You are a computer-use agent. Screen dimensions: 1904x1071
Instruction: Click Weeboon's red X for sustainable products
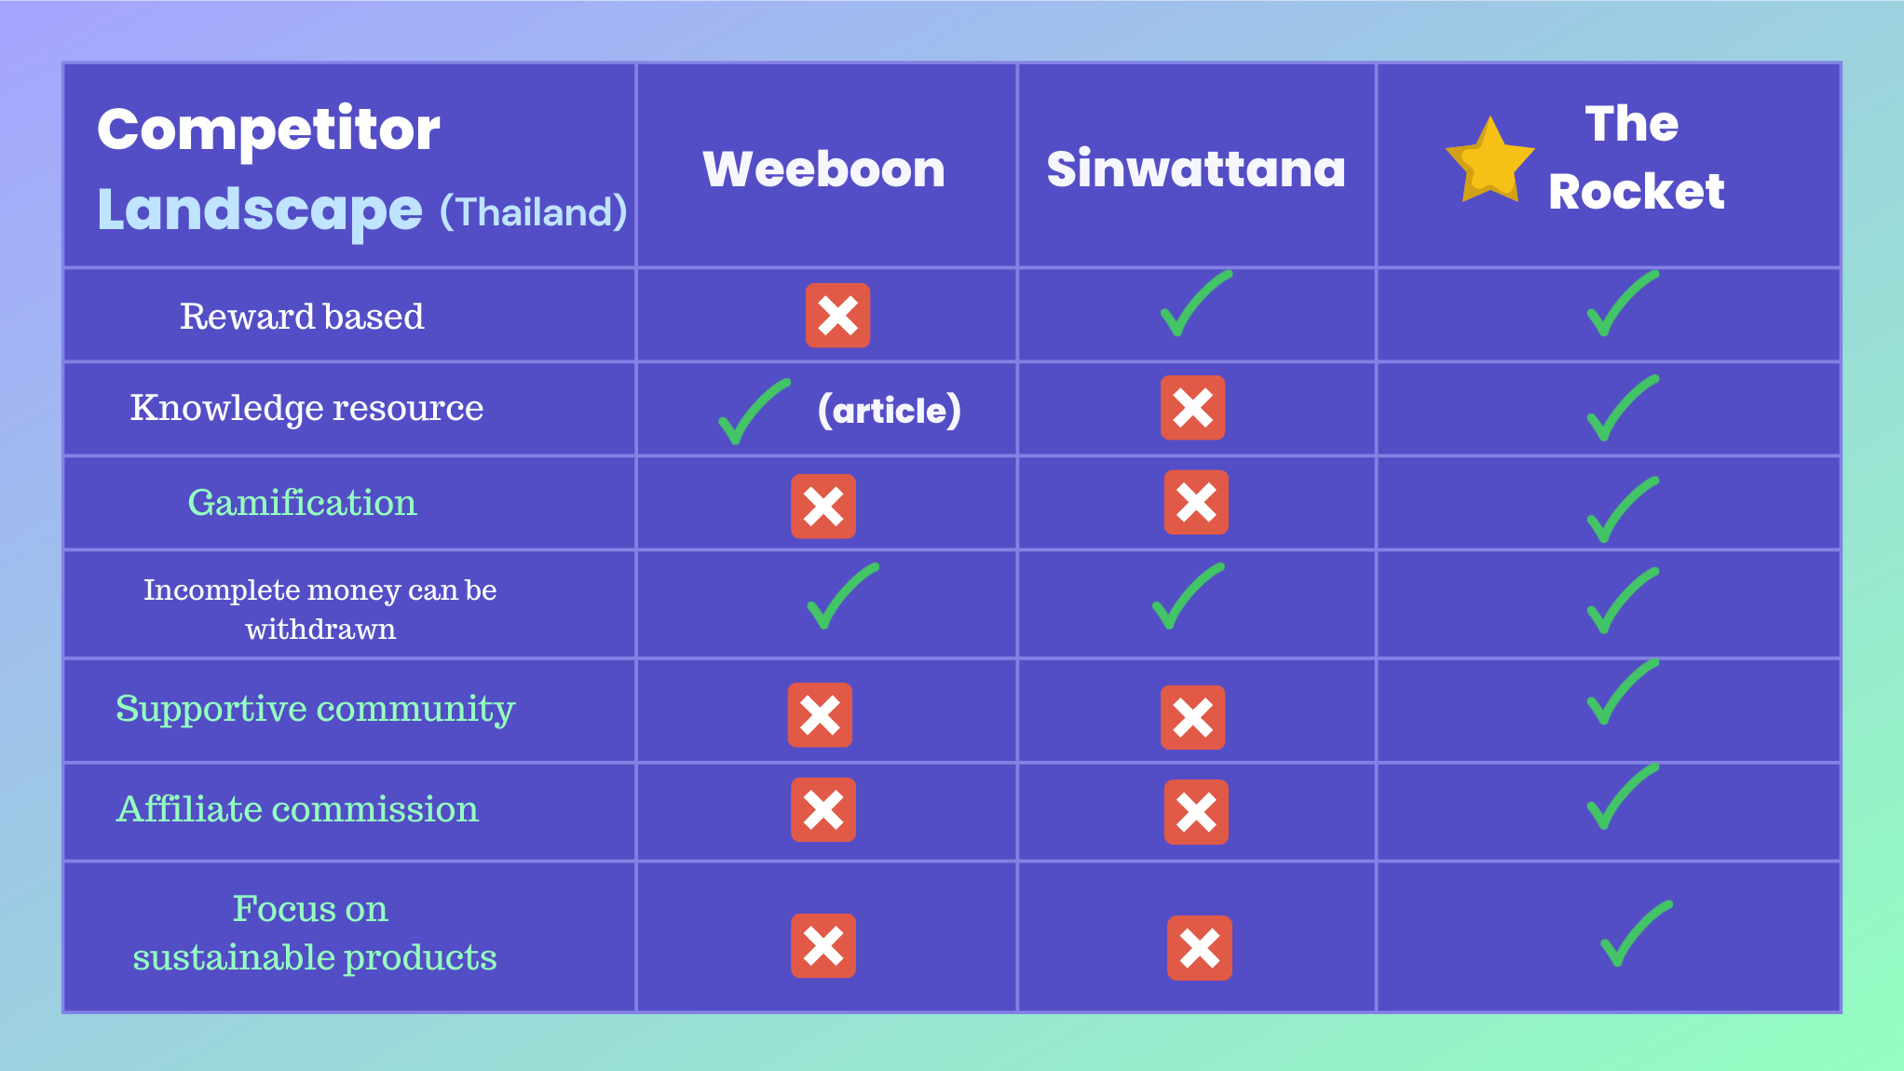point(823,946)
